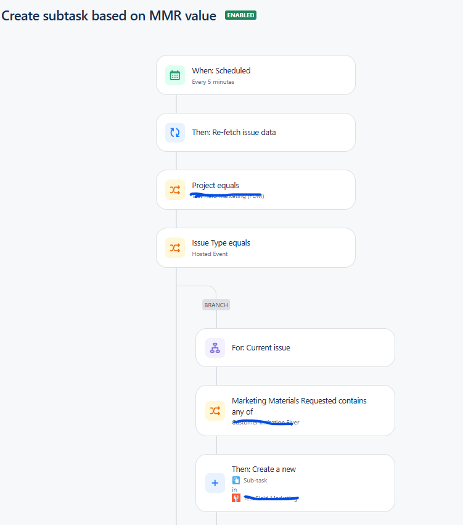Open the Then: Re-fetch issue data card
This screenshot has height=525, width=463.
(x=256, y=132)
